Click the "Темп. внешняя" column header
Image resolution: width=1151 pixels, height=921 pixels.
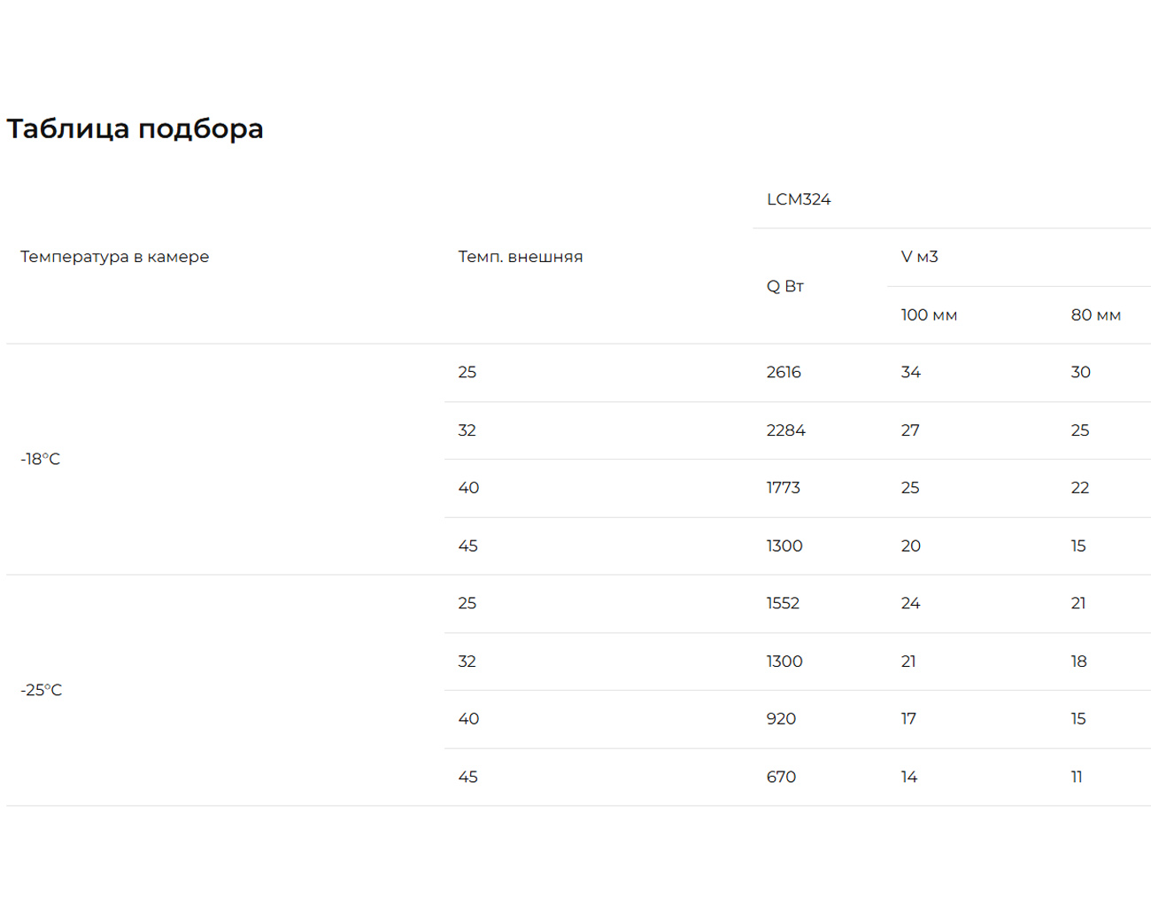(x=520, y=257)
